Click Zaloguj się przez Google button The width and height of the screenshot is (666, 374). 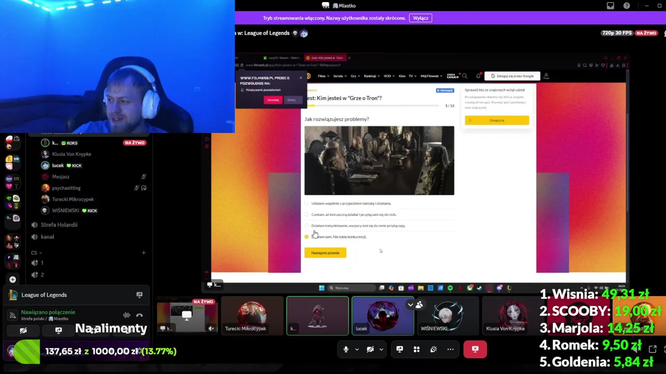pyautogui.click(x=513, y=76)
